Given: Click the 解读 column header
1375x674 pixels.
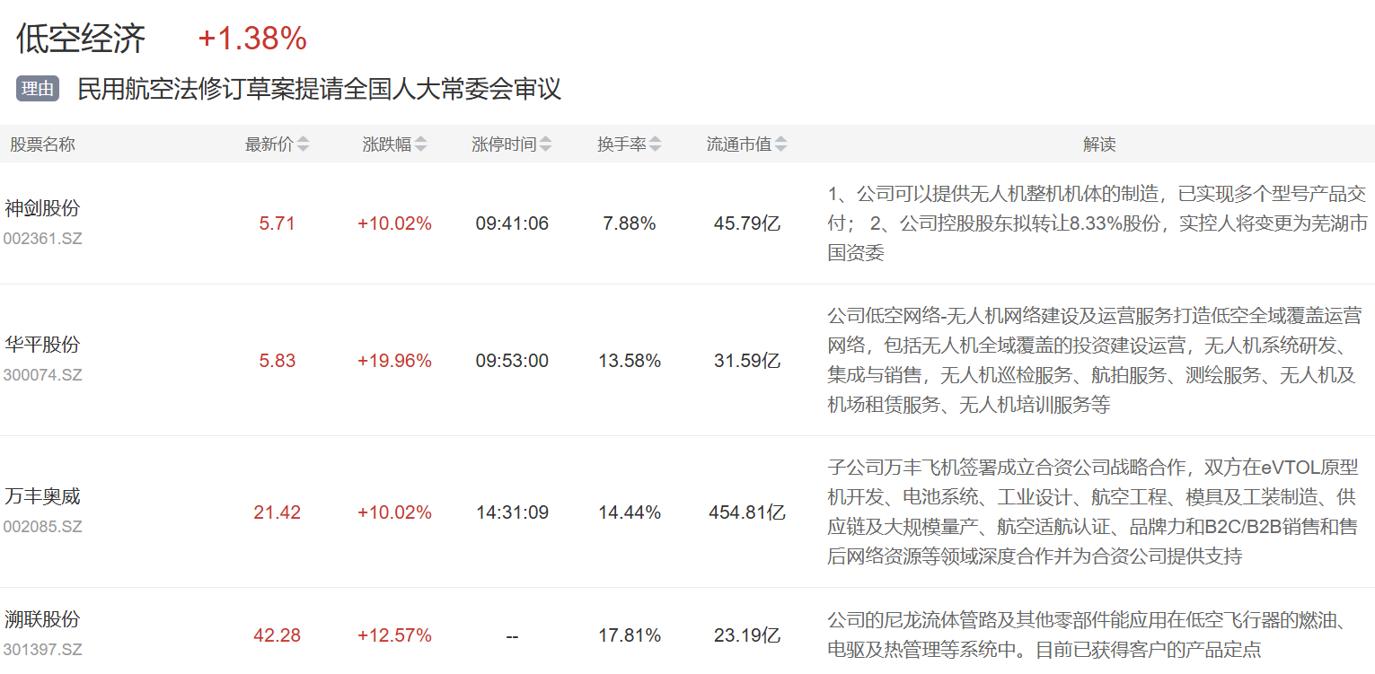Looking at the screenshot, I should coord(1099,144).
